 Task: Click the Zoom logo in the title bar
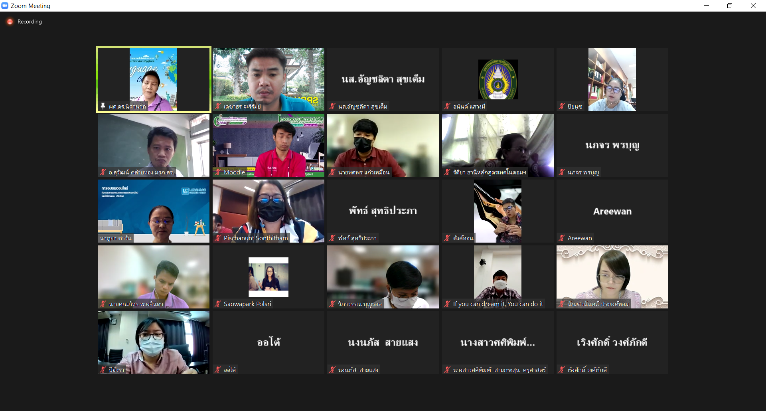coord(5,6)
